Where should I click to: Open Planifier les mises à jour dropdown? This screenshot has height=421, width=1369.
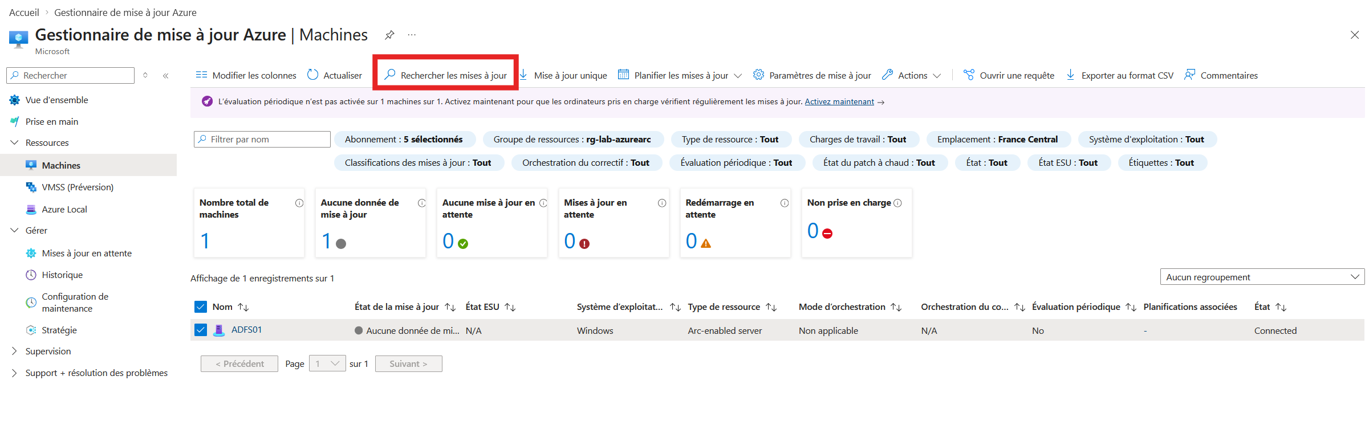click(x=680, y=75)
